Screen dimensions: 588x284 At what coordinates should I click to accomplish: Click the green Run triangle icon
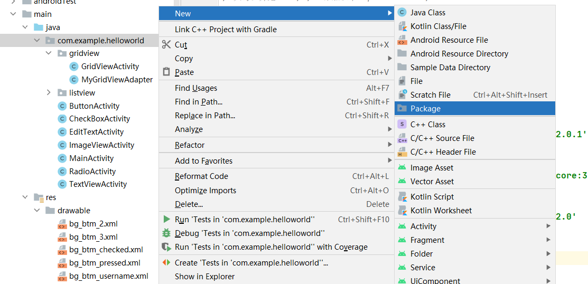coord(166,220)
